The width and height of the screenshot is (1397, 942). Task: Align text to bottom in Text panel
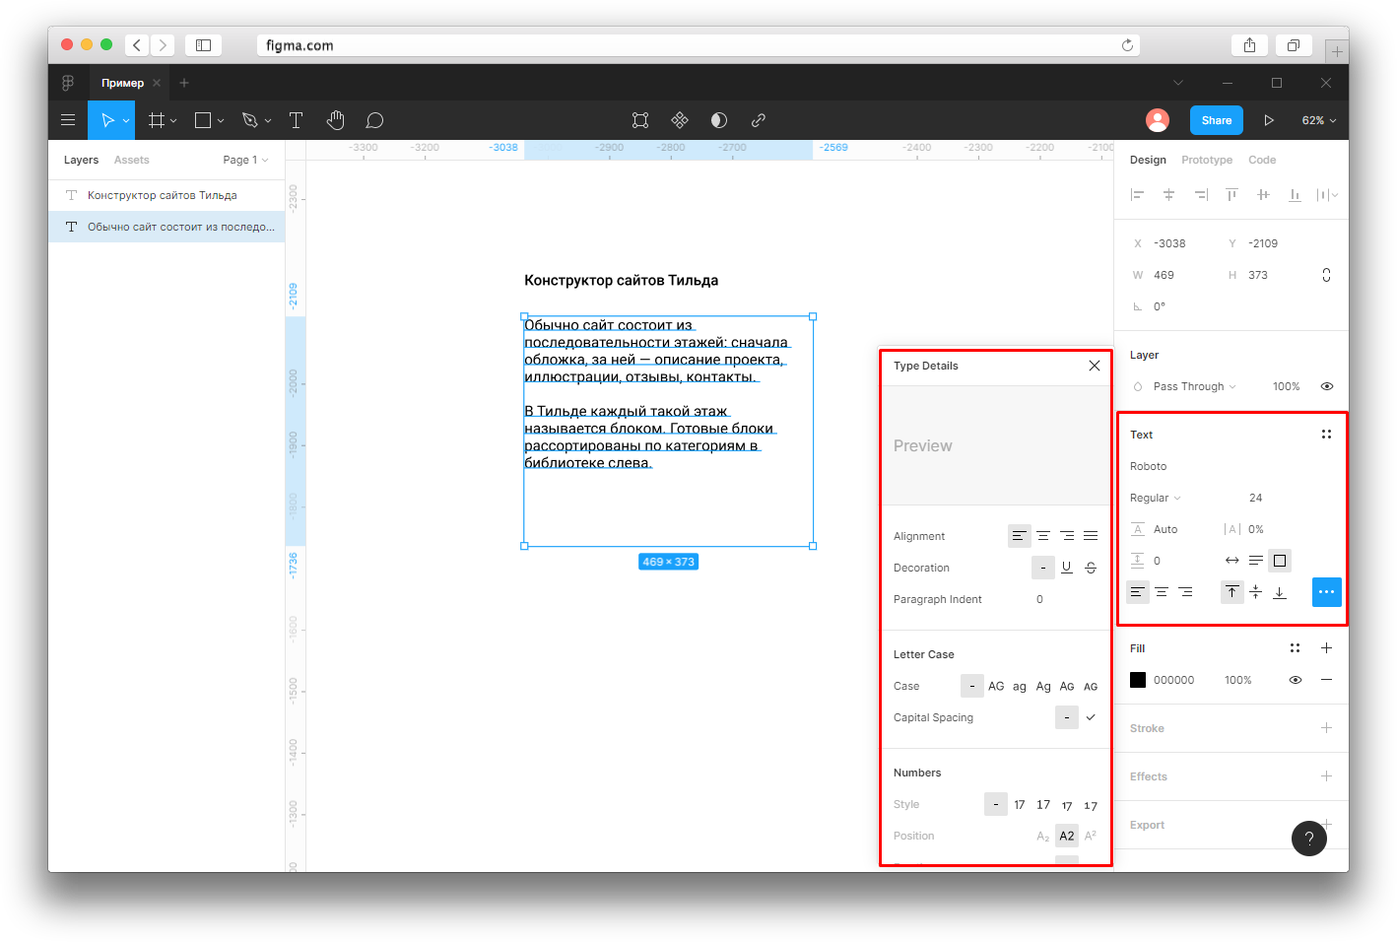(1280, 592)
